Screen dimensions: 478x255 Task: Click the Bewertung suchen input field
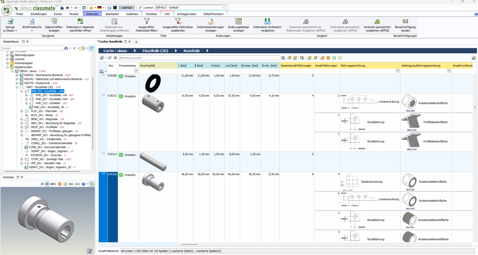(x=198, y=58)
